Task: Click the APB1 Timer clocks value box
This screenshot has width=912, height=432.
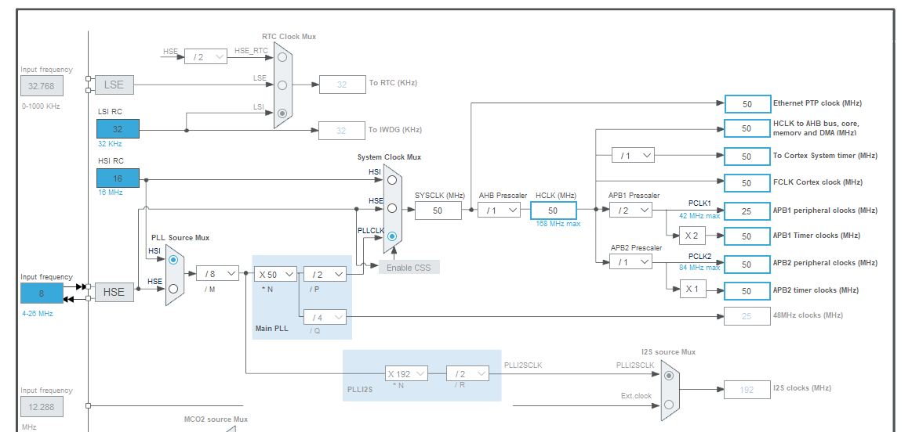Action: click(747, 236)
